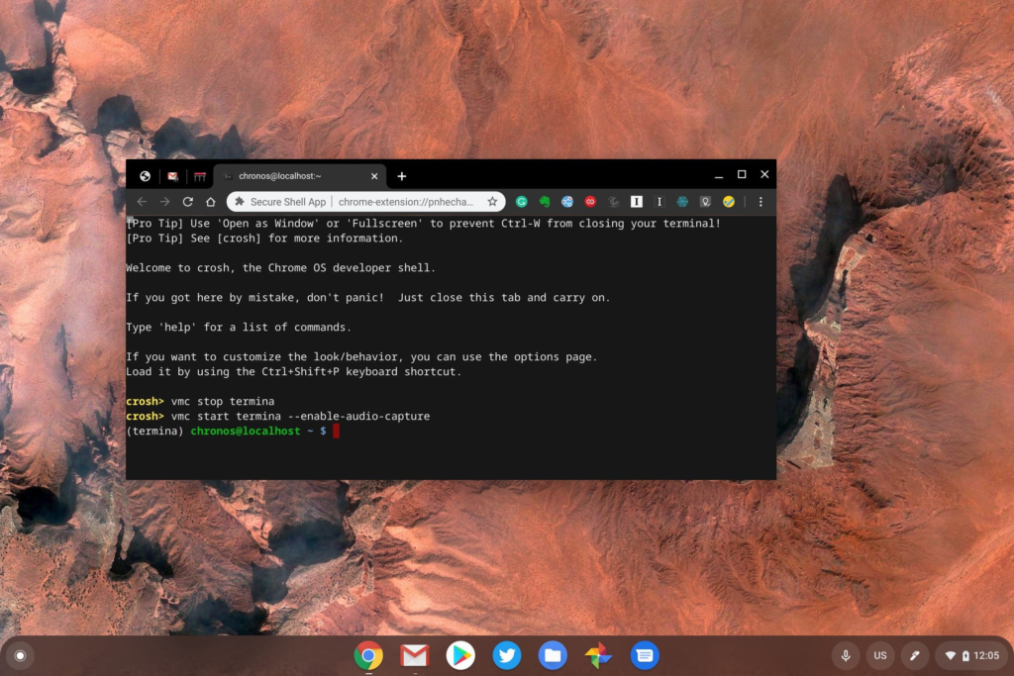The height and width of the screenshot is (676, 1014).
Task: Open the teal hexagon extension icon
Action: [x=682, y=202]
